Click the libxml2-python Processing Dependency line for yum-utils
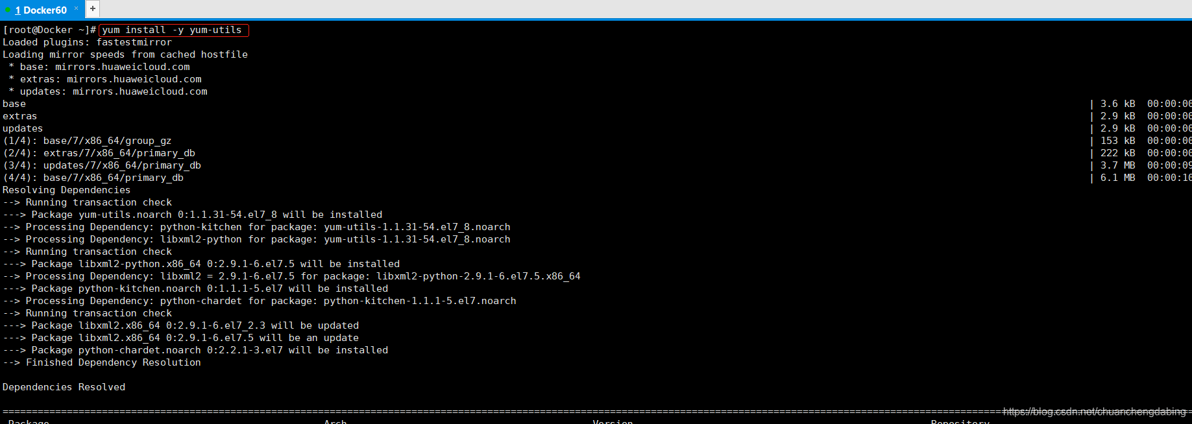 pyautogui.click(x=256, y=239)
